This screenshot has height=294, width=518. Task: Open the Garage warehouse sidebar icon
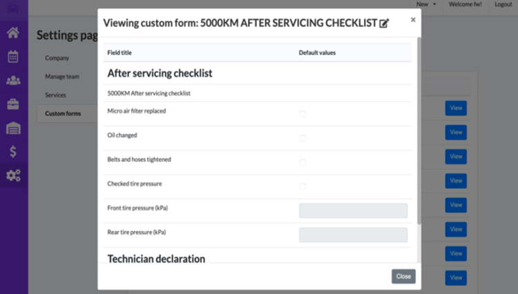pos(13,128)
